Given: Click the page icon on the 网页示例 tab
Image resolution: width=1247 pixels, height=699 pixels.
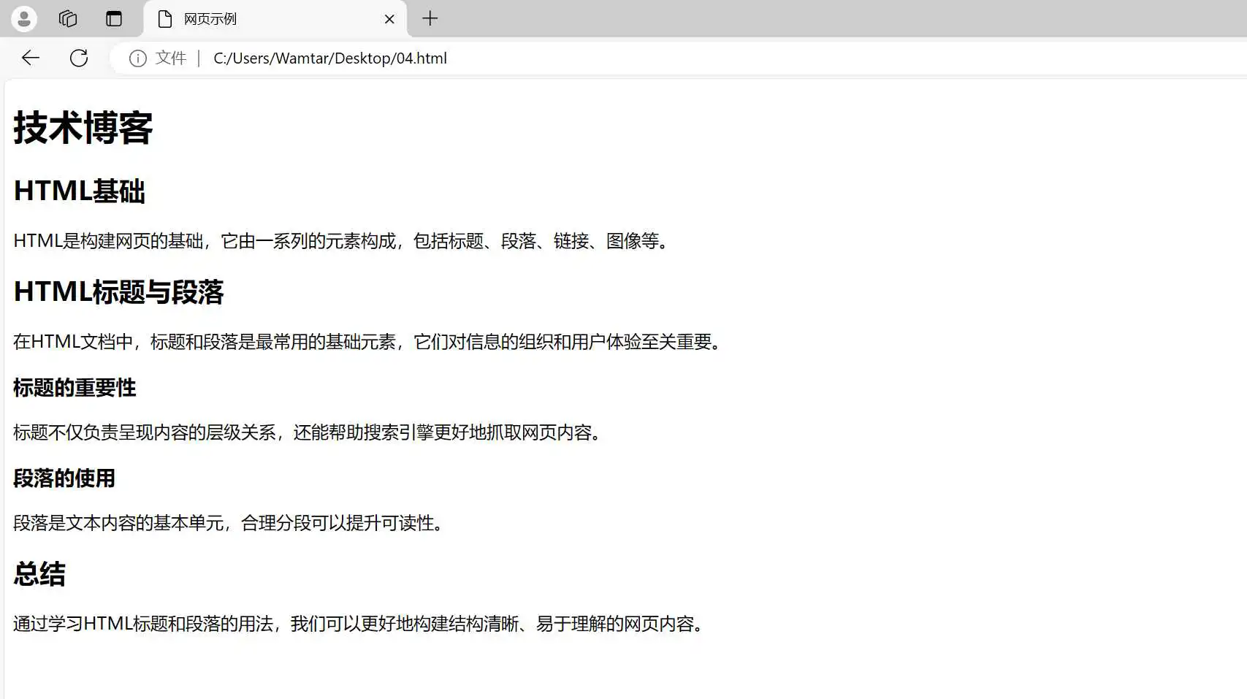Looking at the screenshot, I should point(164,19).
